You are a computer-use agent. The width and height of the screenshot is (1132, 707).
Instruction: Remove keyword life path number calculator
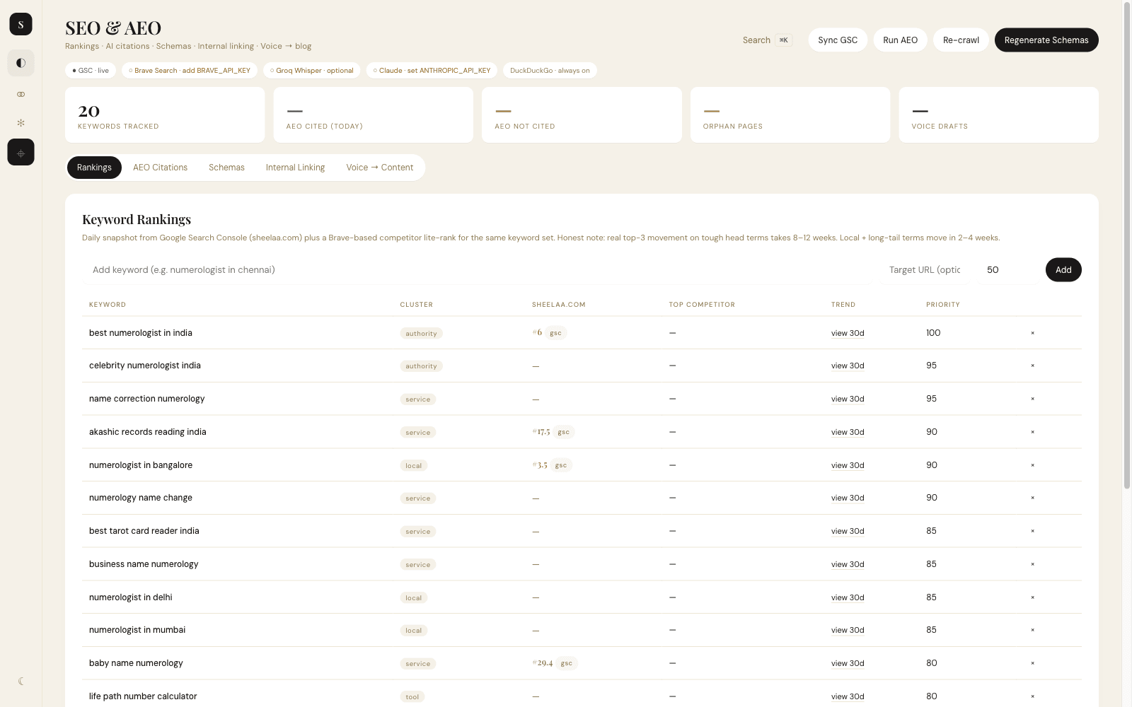[x=1032, y=696]
